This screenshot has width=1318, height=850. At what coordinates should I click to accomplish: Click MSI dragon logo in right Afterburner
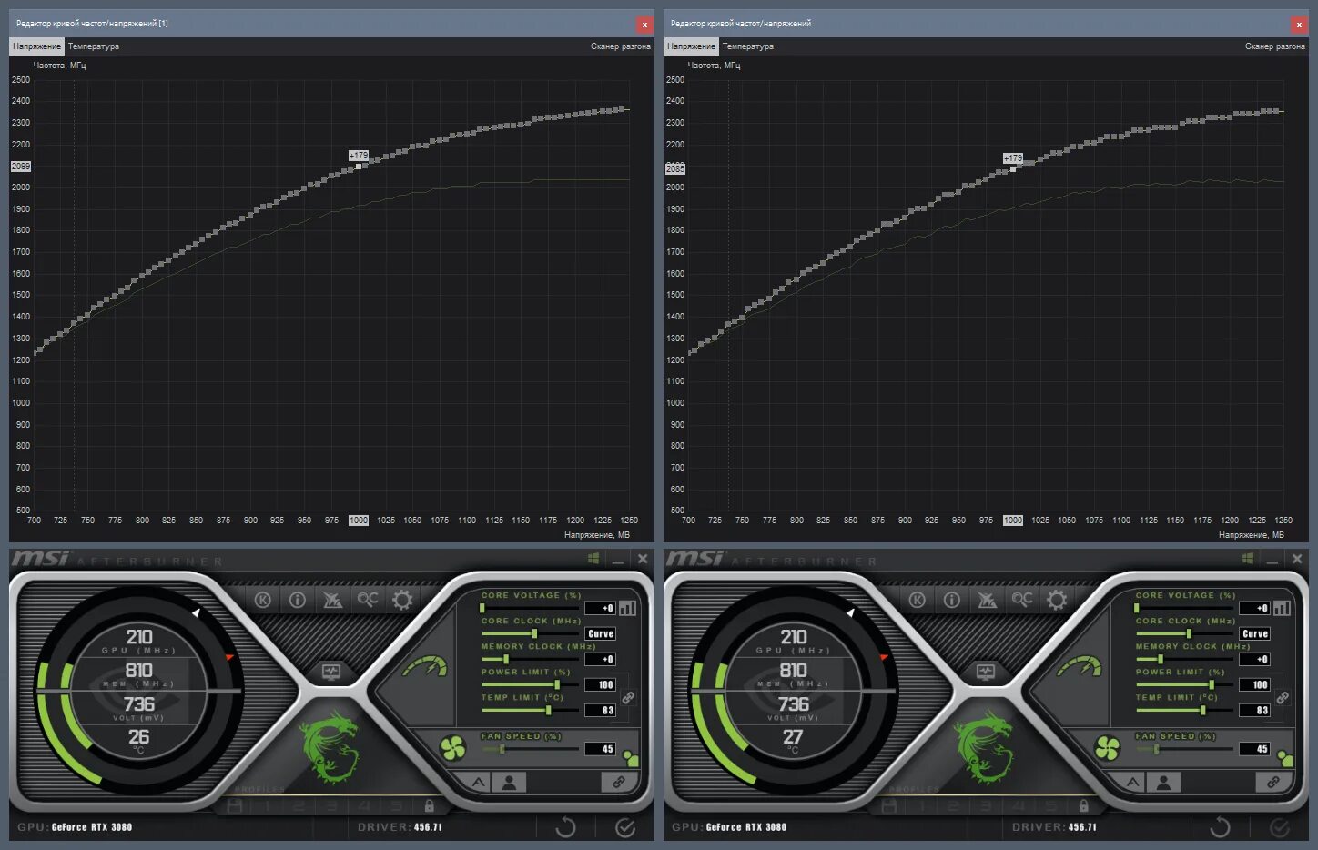986,749
